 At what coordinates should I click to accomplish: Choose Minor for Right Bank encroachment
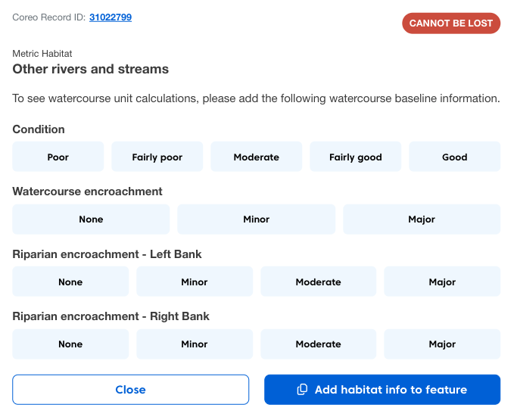[x=195, y=344]
